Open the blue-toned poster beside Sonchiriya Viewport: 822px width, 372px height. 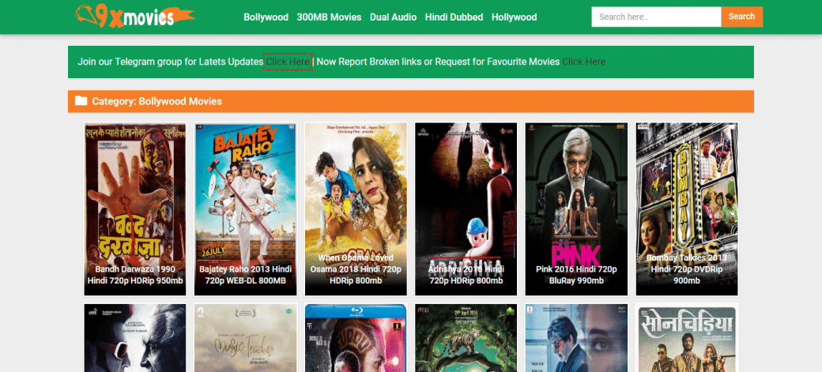click(x=577, y=338)
